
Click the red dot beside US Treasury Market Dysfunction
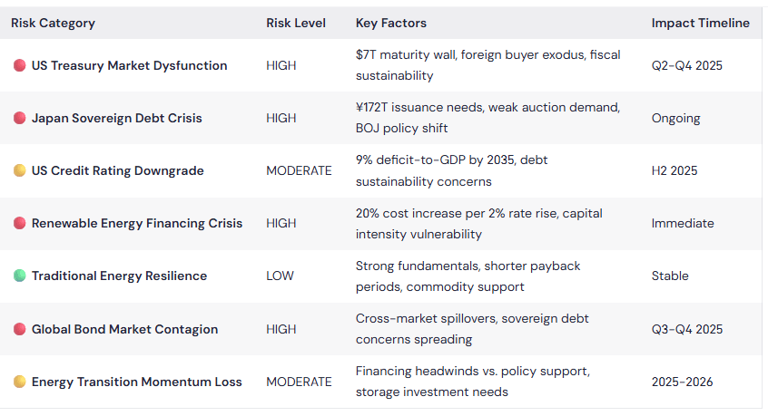coord(20,65)
